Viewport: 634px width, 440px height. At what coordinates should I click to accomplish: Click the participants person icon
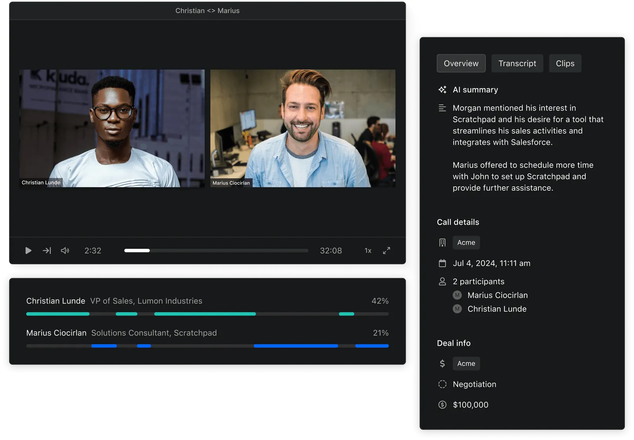(443, 282)
